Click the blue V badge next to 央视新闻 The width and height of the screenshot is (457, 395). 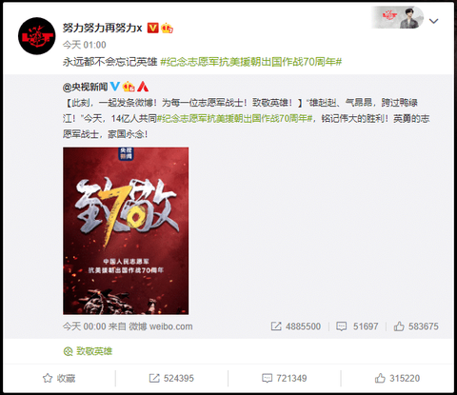(x=115, y=87)
